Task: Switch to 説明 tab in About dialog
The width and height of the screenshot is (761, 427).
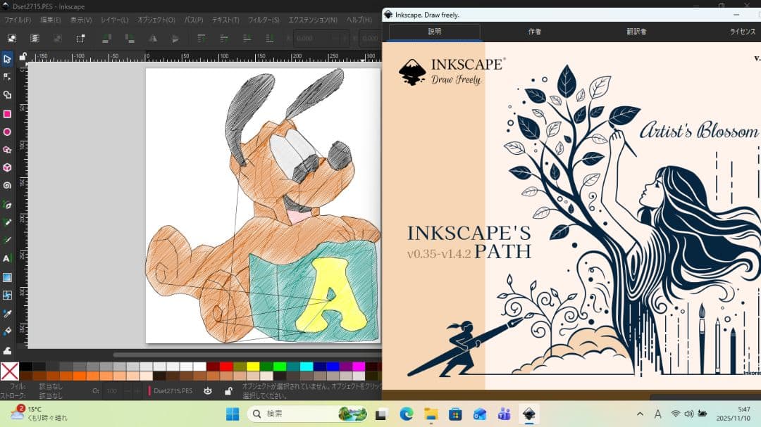Action: [434, 32]
